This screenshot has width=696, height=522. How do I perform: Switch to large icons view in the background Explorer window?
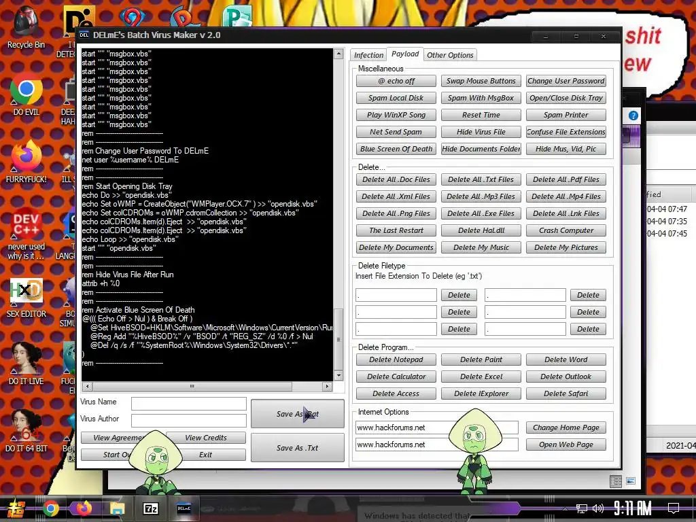(631, 481)
